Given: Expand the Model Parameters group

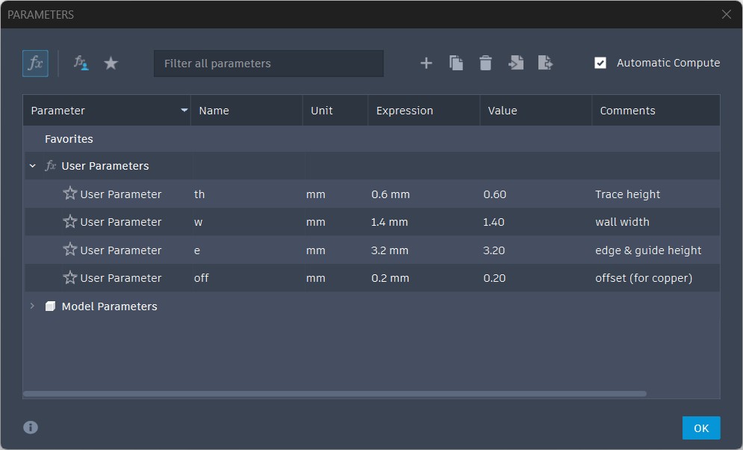Looking at the screenshot, I should click(32, 306).
